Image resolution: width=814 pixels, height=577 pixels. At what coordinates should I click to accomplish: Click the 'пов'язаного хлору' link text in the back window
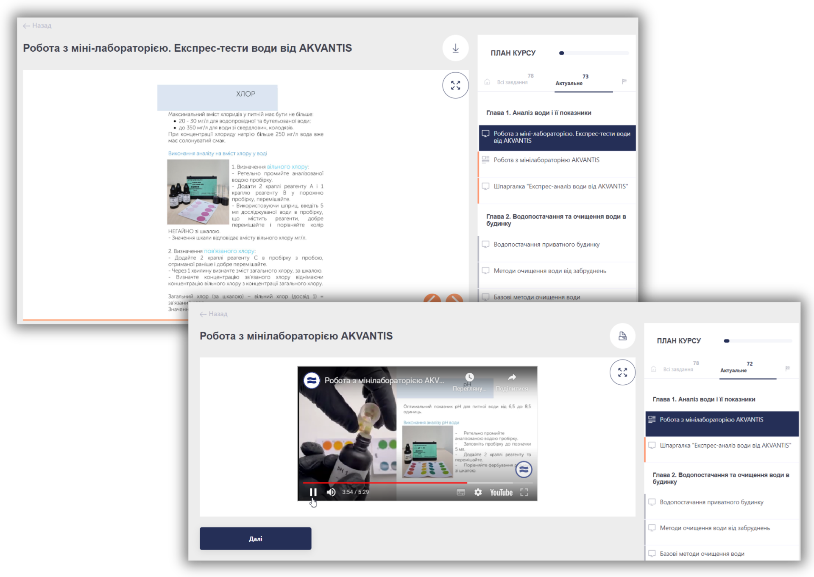(229, 251)
